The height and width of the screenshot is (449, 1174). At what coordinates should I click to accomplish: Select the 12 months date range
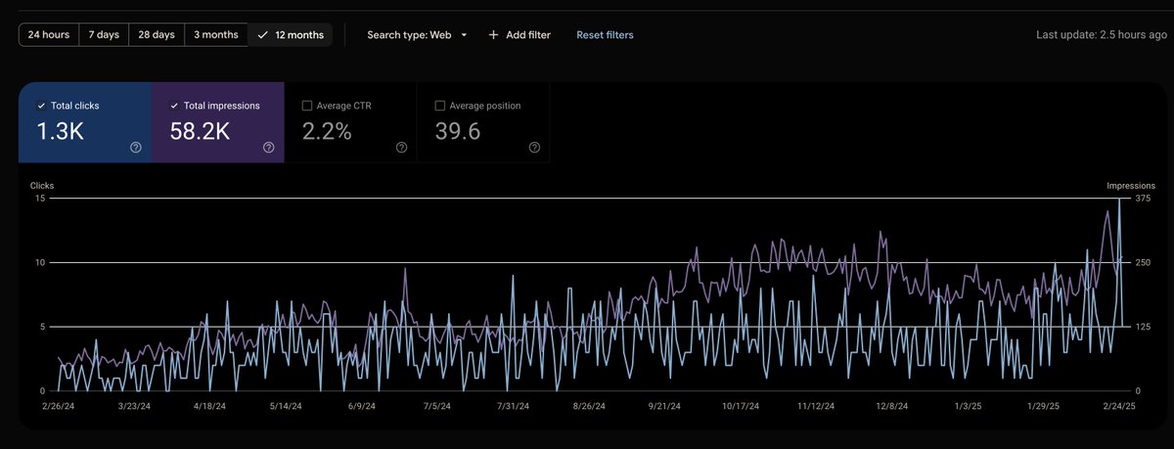tap(291, 34)
